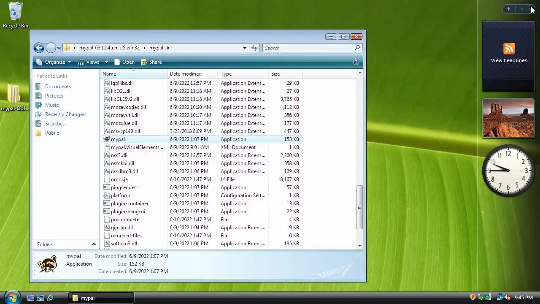This screenshot has width=540, height=304.
Task: Sort by the Size column header
Action: pyautogui.click(x=285, y=74)
